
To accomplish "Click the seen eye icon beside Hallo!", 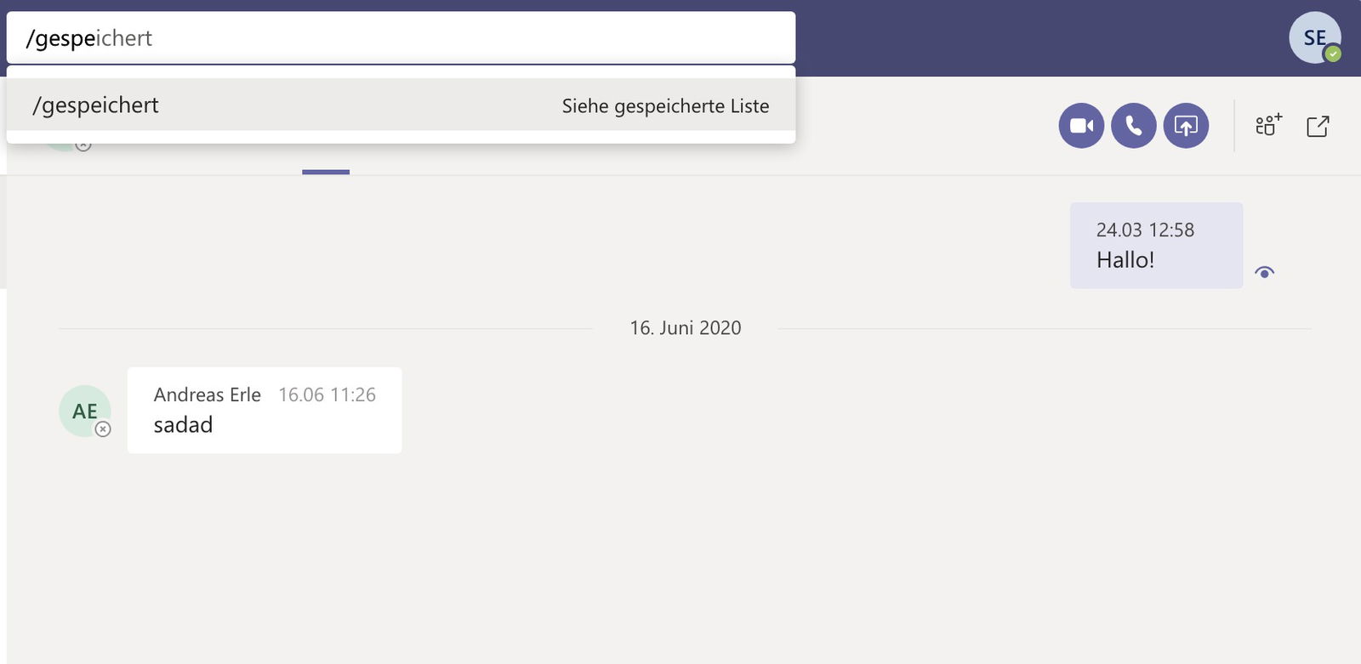I will (1265, 272).
